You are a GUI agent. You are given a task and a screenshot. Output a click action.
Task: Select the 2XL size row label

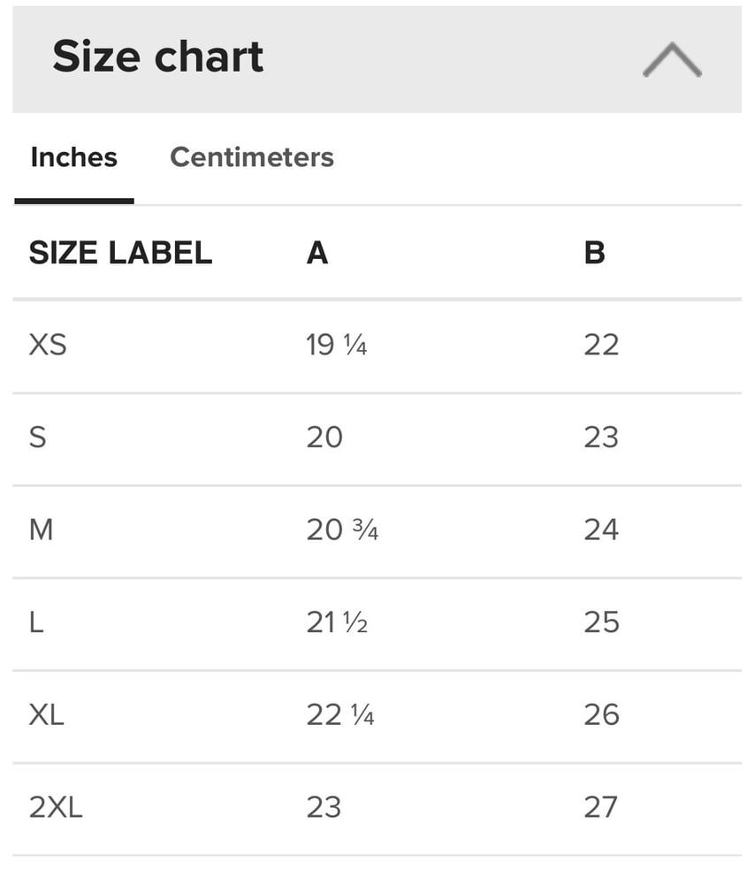tap(56, 807)
